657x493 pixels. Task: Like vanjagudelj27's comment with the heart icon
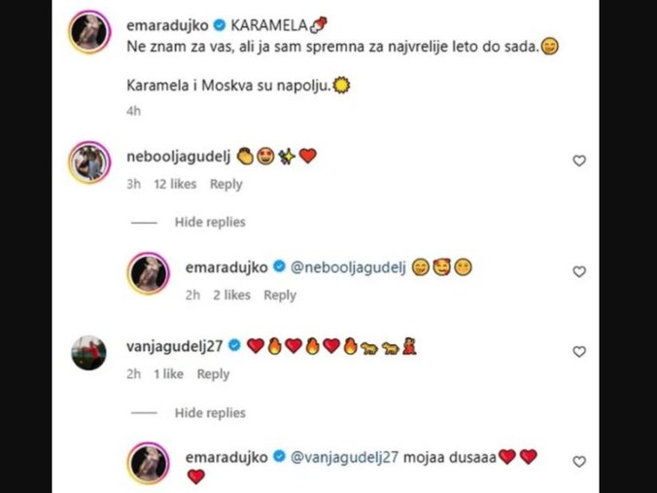[x=579, y=351]
